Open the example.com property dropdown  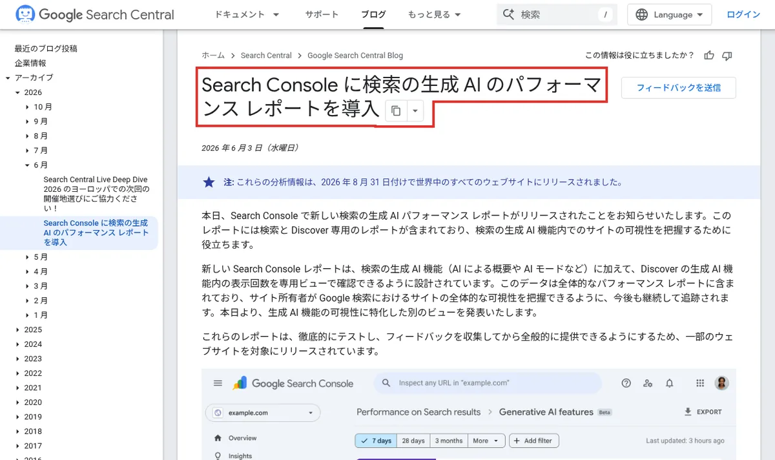263,412
